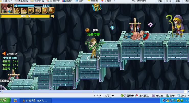The image size is (189, 103).
Task: Click the yellow plus tray icon
Action: [x=178, y=100]
